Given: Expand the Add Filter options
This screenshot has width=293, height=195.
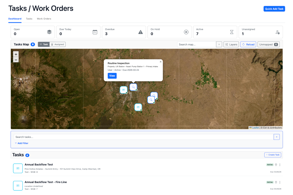Looking at the screenshot, I should [x=22, y=143].
